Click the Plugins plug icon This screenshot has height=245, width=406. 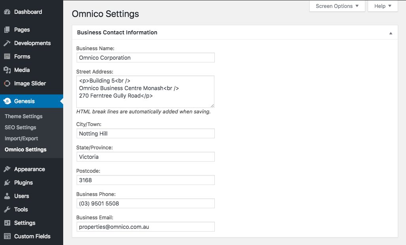7,183
